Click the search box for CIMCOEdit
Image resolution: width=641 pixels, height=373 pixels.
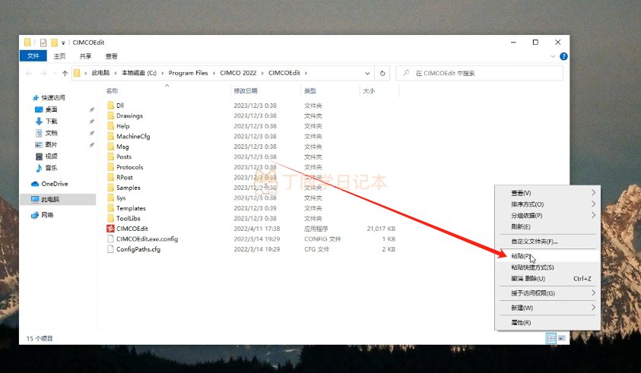point(480,73)
